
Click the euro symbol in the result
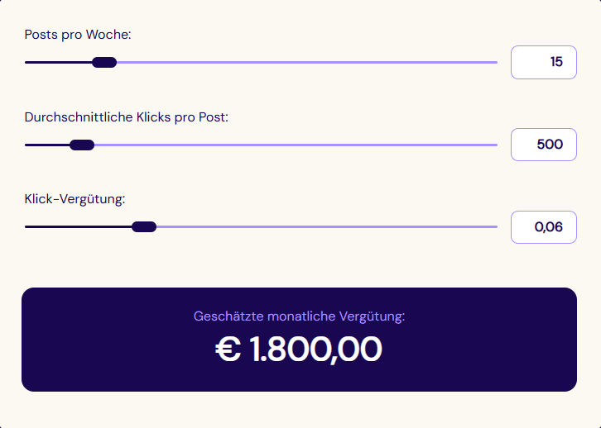[x=228, y=350]
